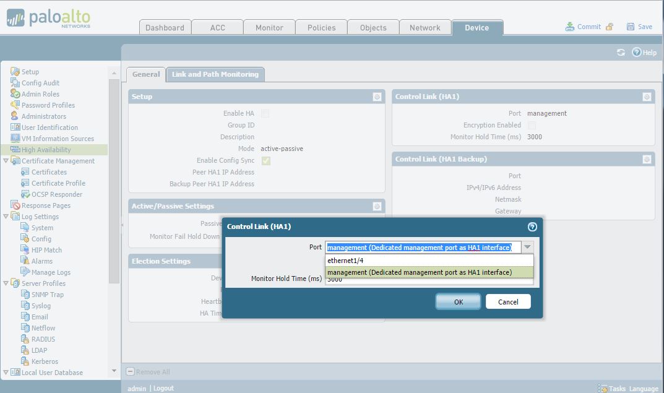The height and width of the screenshot is (393, 664).
Task: Confirm dialog with OK button
Action: pos(458,301)
